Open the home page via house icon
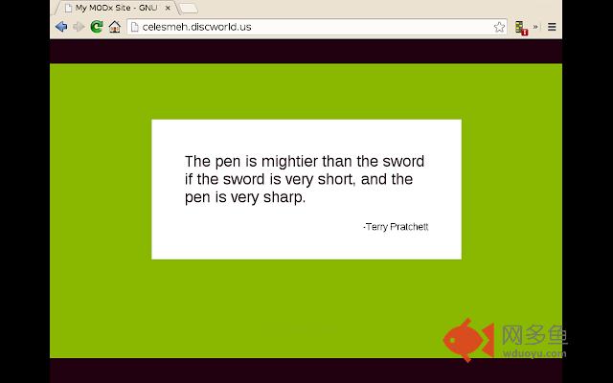The image size is (613, 383). point(115,27)
